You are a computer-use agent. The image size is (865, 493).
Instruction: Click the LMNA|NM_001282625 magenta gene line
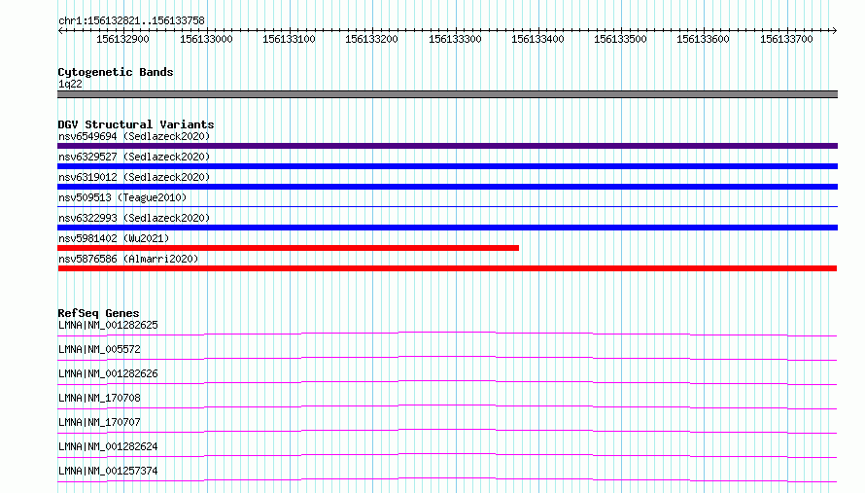[447, 334]
